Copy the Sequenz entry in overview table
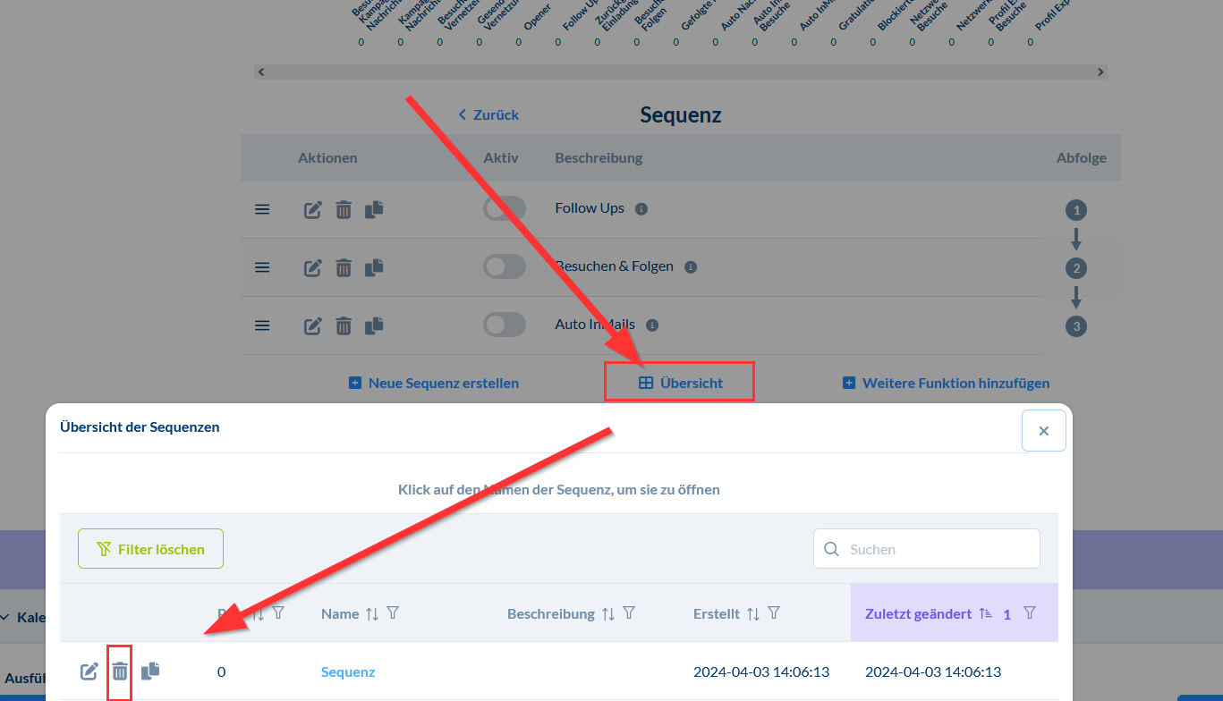This screenshot has width=1223, height=701. [x=150, y=670]
